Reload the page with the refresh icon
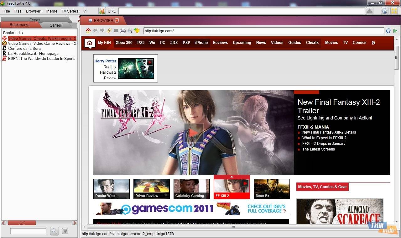Screen dimensions: 401x238 [109, 31]
